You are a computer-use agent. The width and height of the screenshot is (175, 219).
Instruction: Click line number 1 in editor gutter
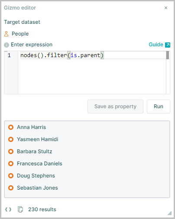tap(9, 55)
